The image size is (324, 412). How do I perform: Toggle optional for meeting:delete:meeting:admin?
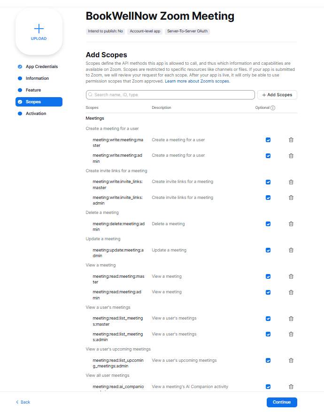[x=268, y=224]
